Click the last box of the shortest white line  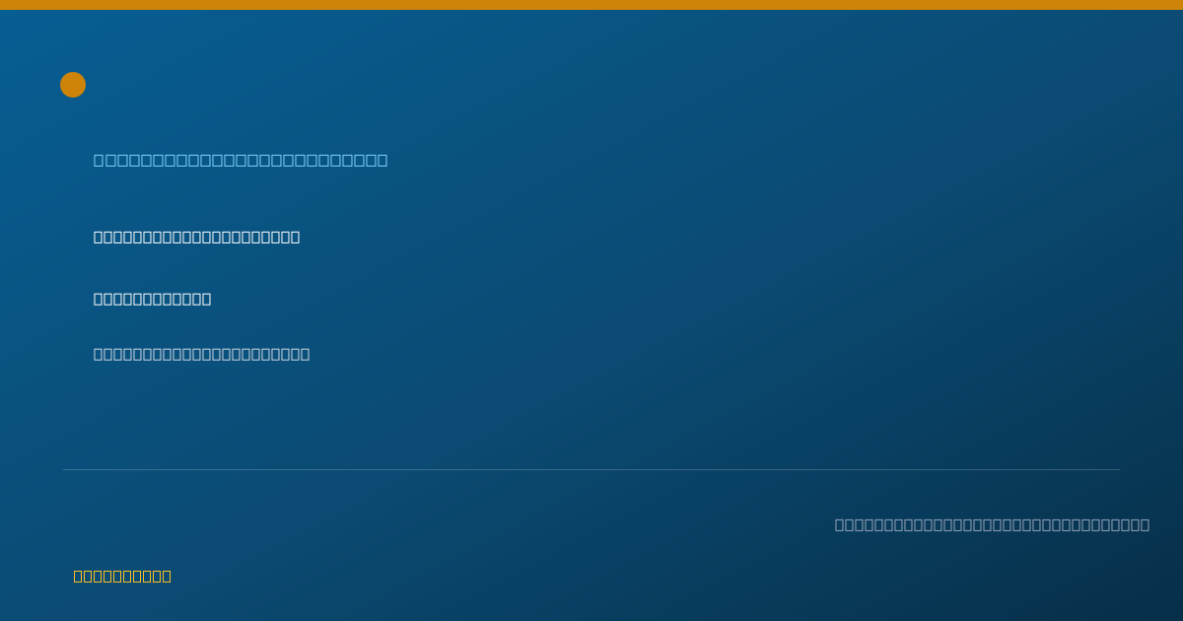[206, 299]
